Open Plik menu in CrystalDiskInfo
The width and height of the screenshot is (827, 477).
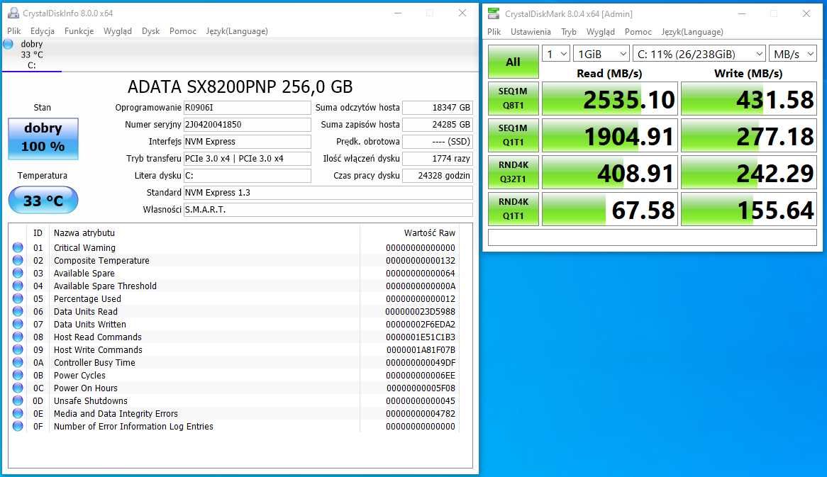coord(14,31)
